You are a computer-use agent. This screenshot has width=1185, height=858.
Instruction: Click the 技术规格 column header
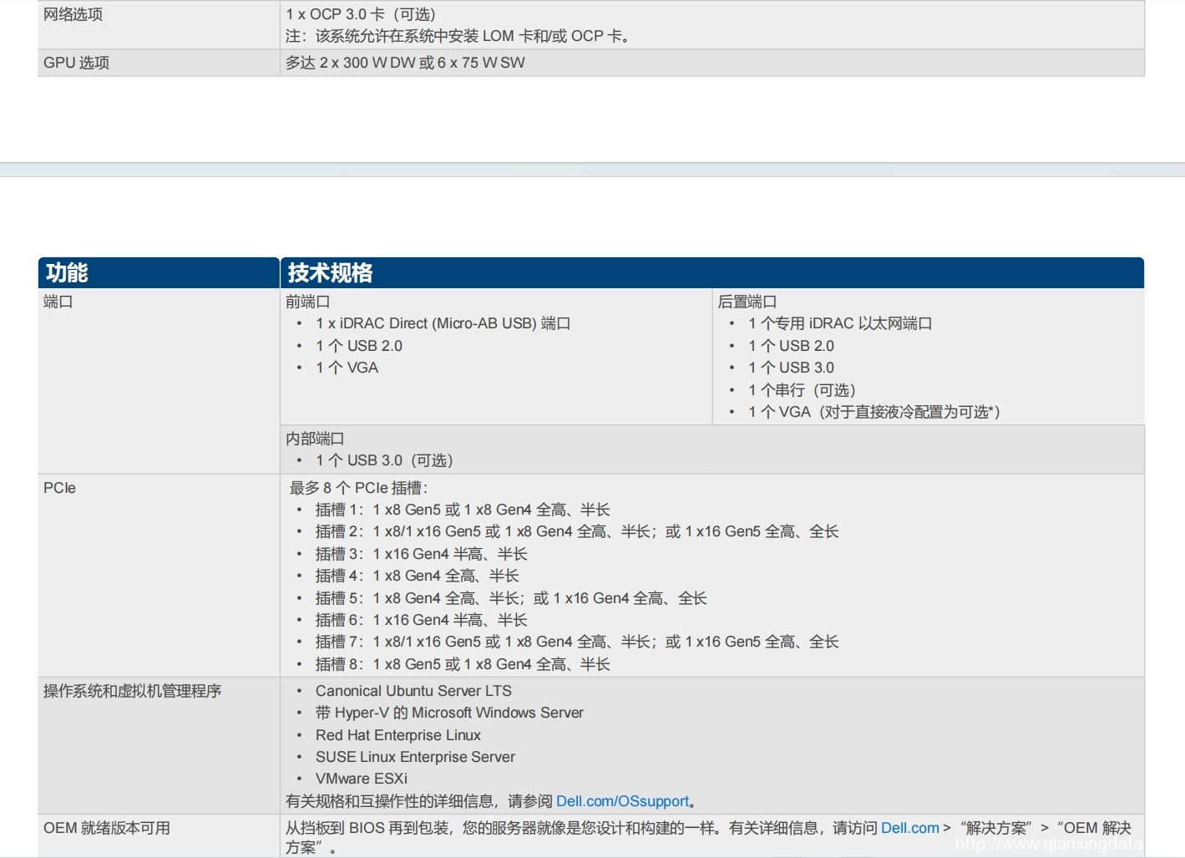point(330,273)
